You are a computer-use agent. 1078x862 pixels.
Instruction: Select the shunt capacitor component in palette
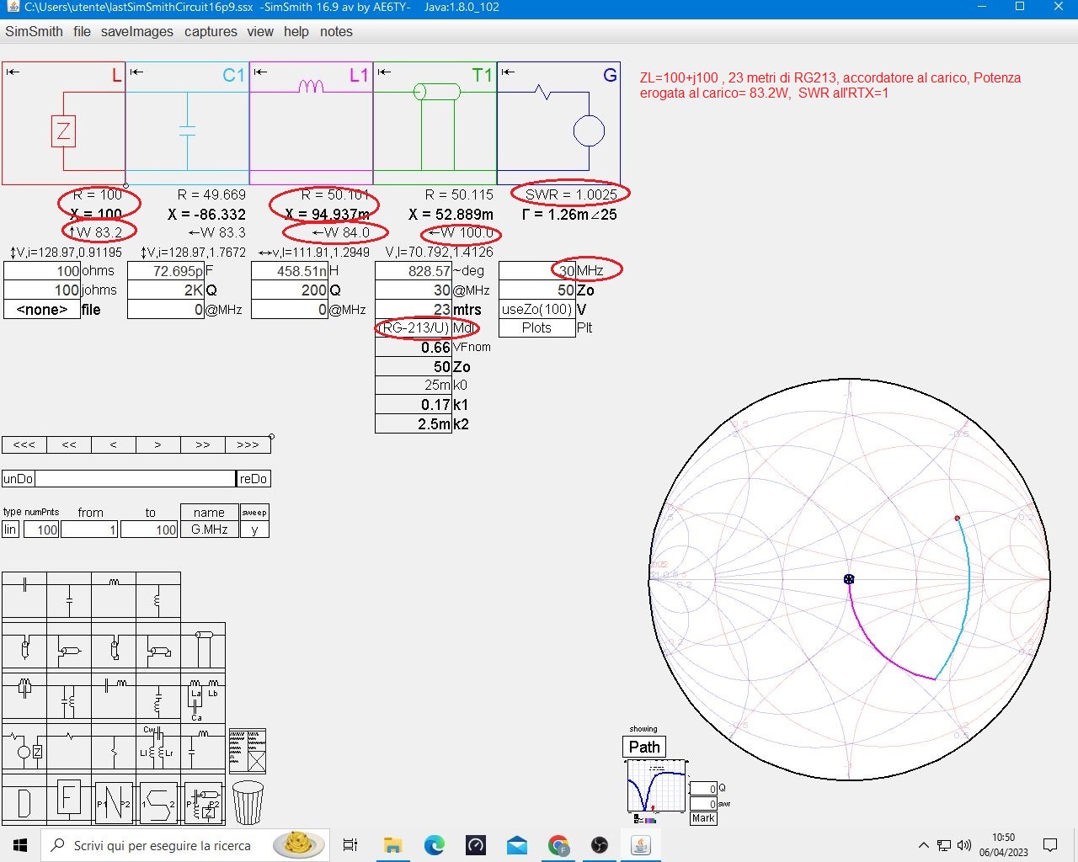[69, 597]
